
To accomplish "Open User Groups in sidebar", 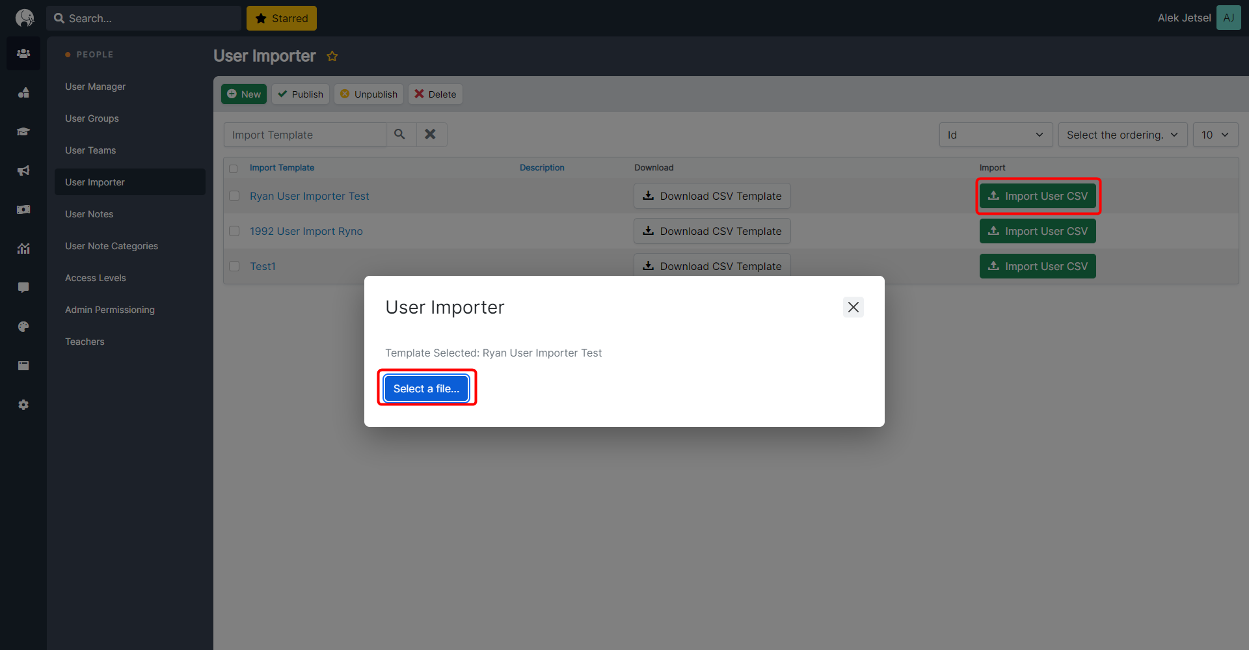I will 130,118.
